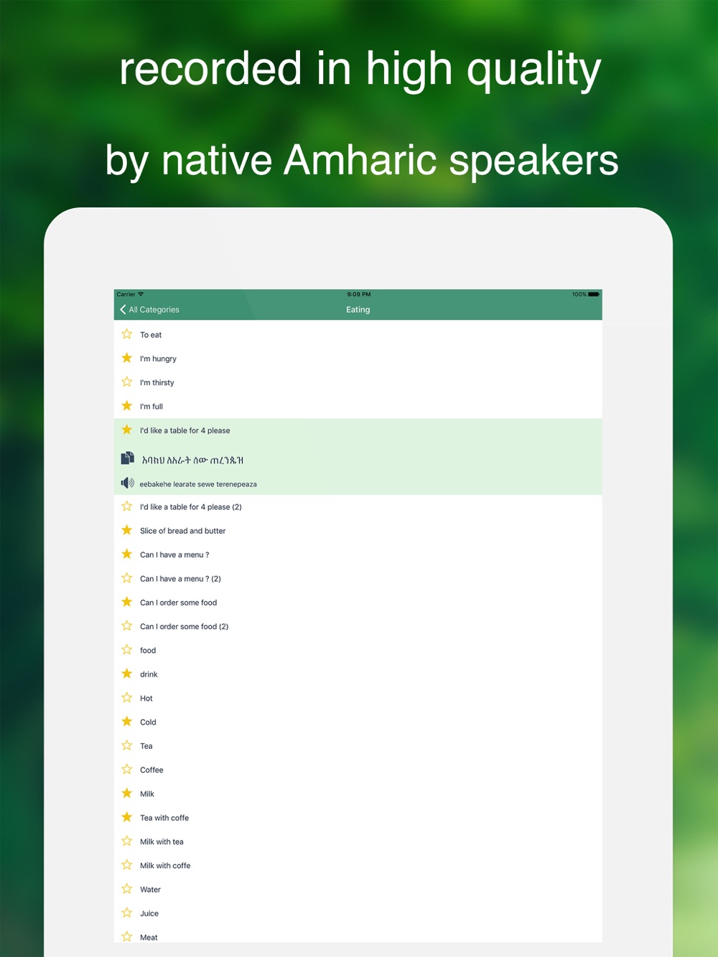This screenshot has width=718, height=957.
Task: Star 'Can I order some food (2)'
Action: click(127, 626)
